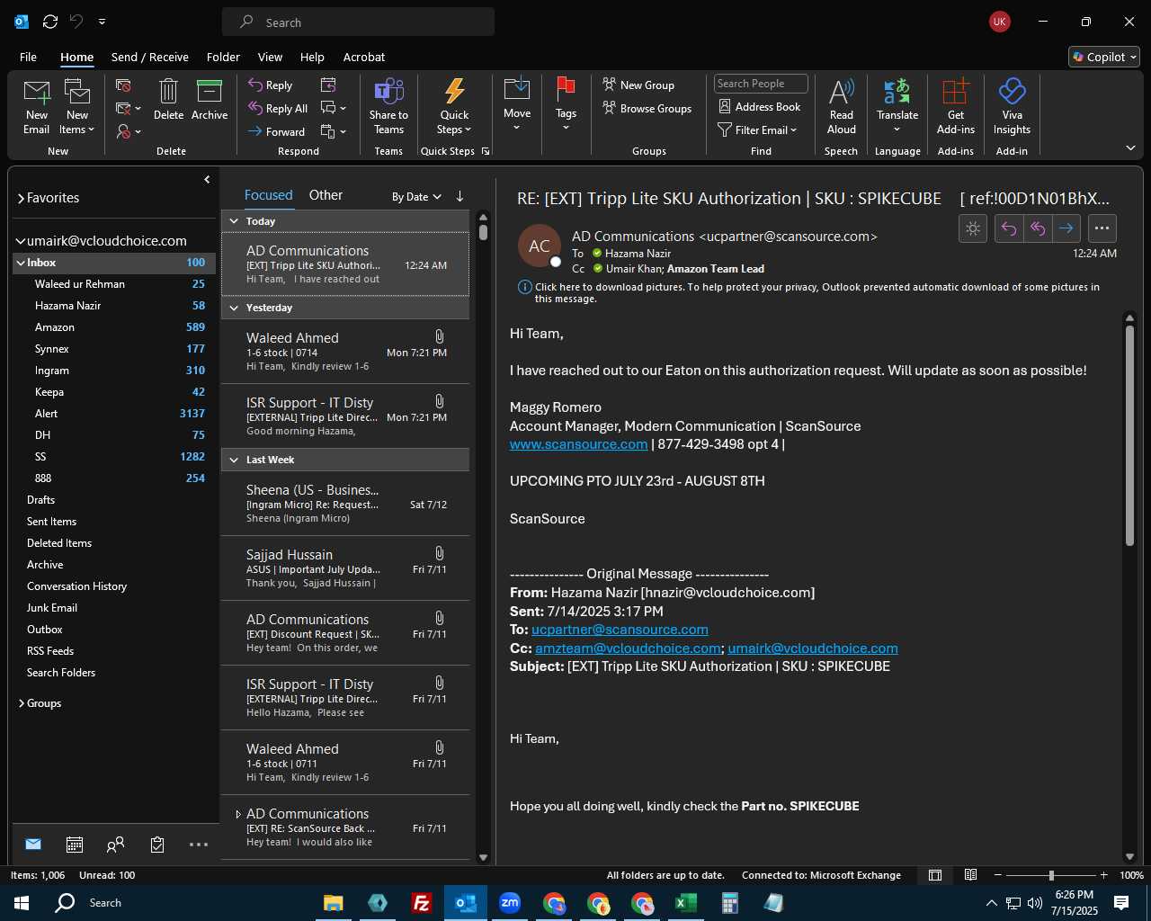Viewport: 1151px width, 921px height.
Task: Open www.scansource.com link
Action: click(578, 444)
